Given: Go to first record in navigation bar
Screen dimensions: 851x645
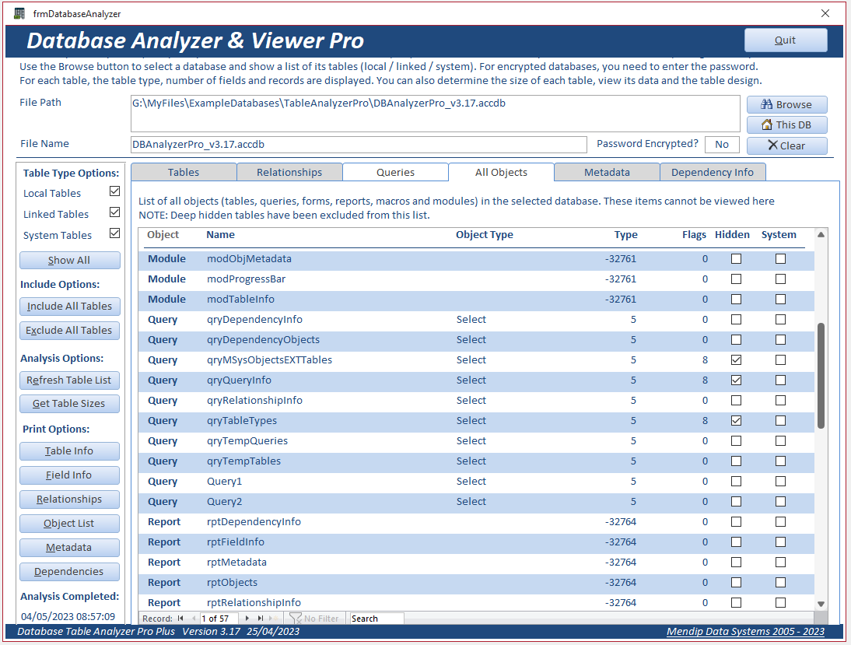Looking at the screenshot, I should click(180, 619).
